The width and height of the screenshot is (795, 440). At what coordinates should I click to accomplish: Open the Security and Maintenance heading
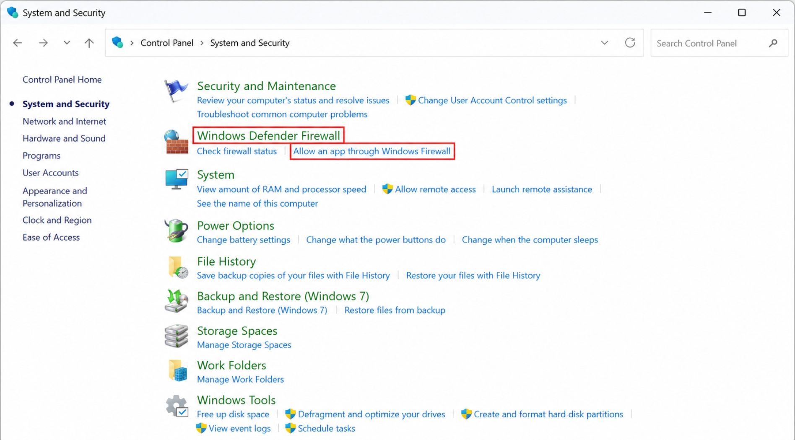[266, 86]
